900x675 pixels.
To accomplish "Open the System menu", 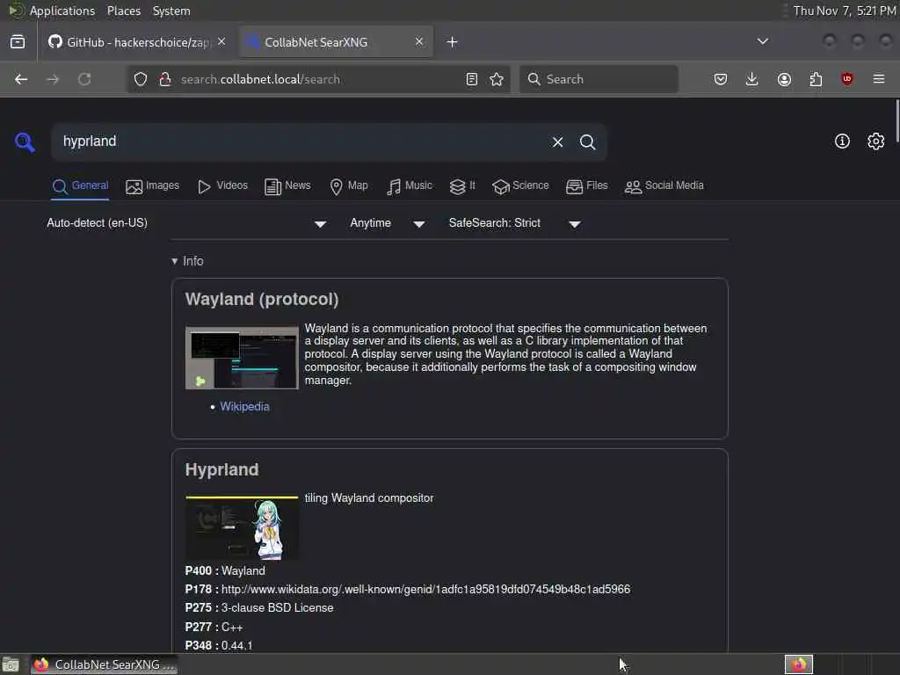I will pyautogui.click(x=171, y=11).
